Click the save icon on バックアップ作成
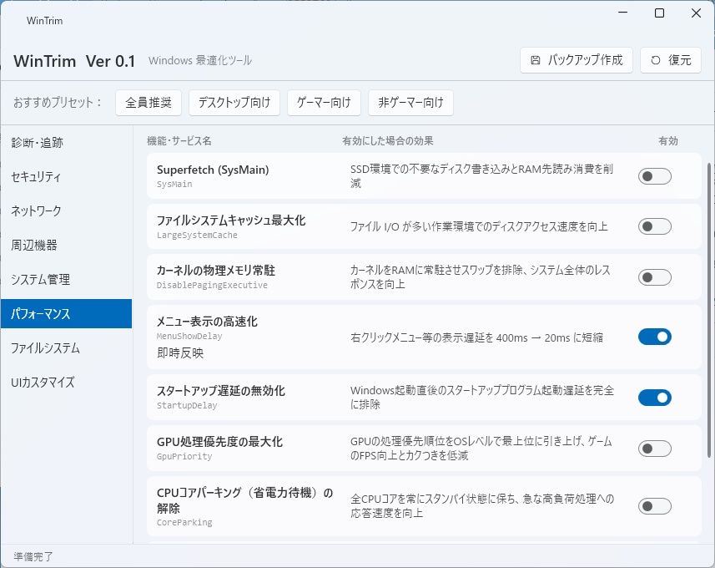Image resolution: width=715 pixels, height=568 pixels. pos(536,60)
